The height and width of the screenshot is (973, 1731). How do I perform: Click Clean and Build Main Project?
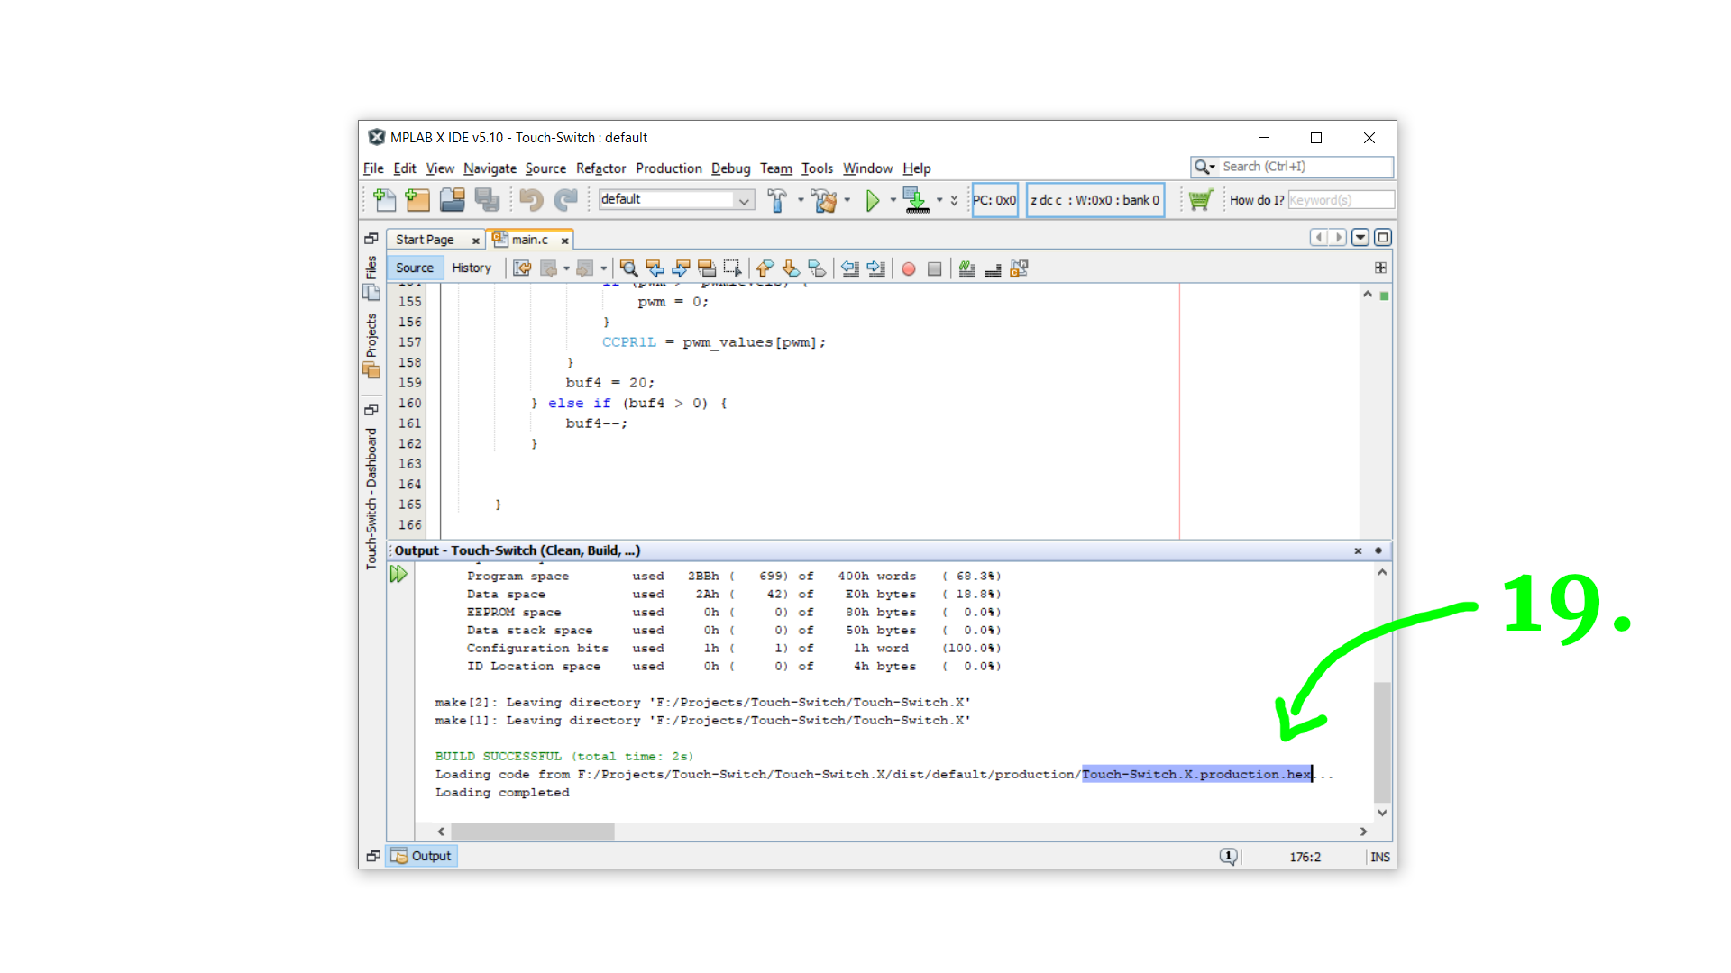823,200
